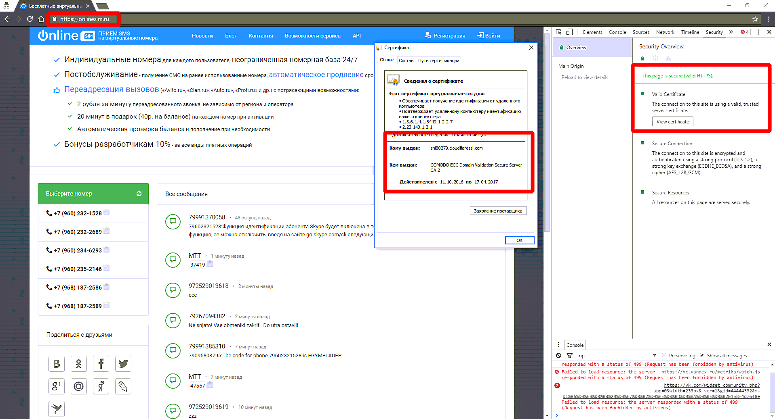Enable the Preserve log checkbox
The width and height of the screenshot is (775, 419).
(664, 355)
